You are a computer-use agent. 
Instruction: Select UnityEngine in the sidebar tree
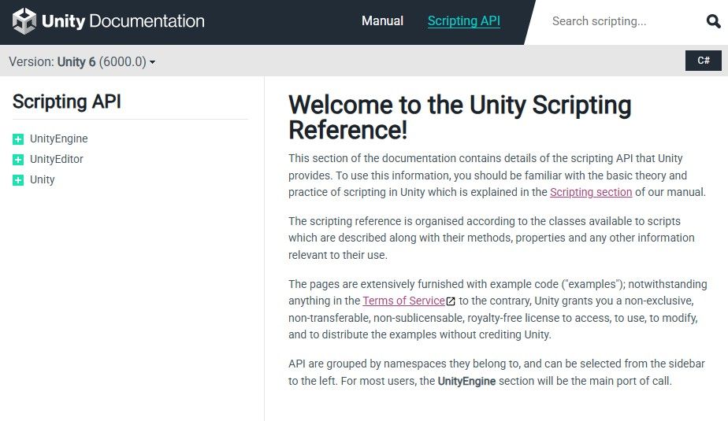[59, 138]
